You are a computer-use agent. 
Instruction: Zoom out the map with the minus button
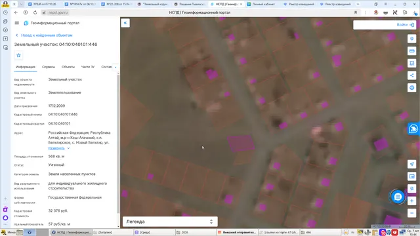tap(411, 213)
